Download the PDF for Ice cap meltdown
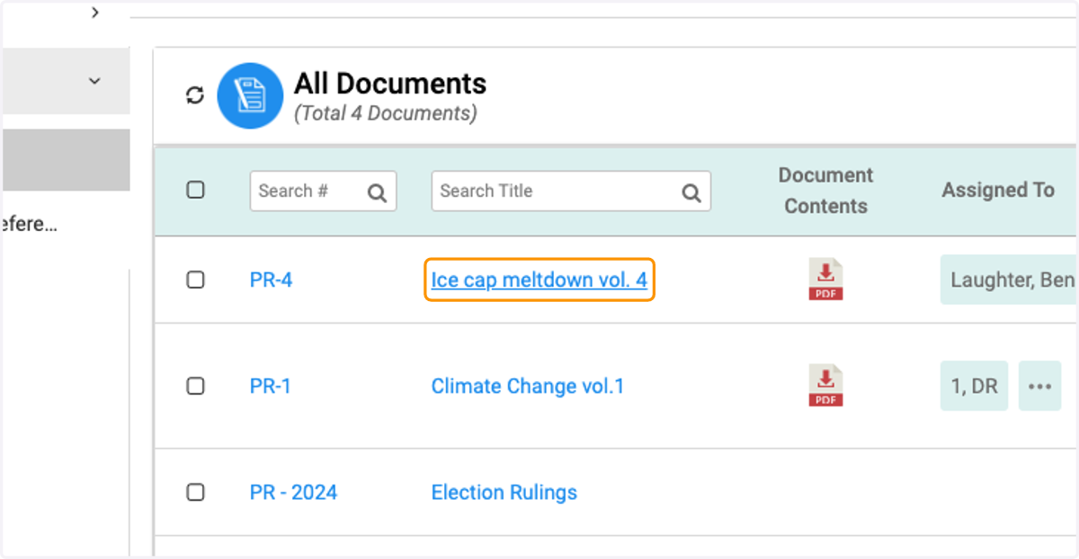This screenshot has height=559, width=1079. [x=825, y=279]
